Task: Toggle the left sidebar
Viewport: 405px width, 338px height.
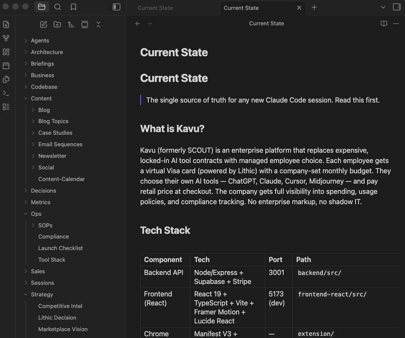Action: [117, 7]
